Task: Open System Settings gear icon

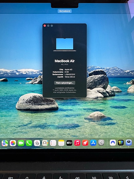Action: click(x=101, y=143)
